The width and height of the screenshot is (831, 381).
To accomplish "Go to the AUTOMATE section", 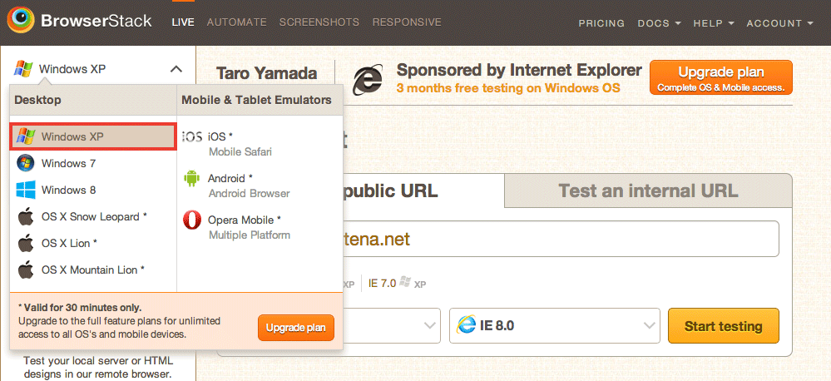I will [x=237, y=22].
